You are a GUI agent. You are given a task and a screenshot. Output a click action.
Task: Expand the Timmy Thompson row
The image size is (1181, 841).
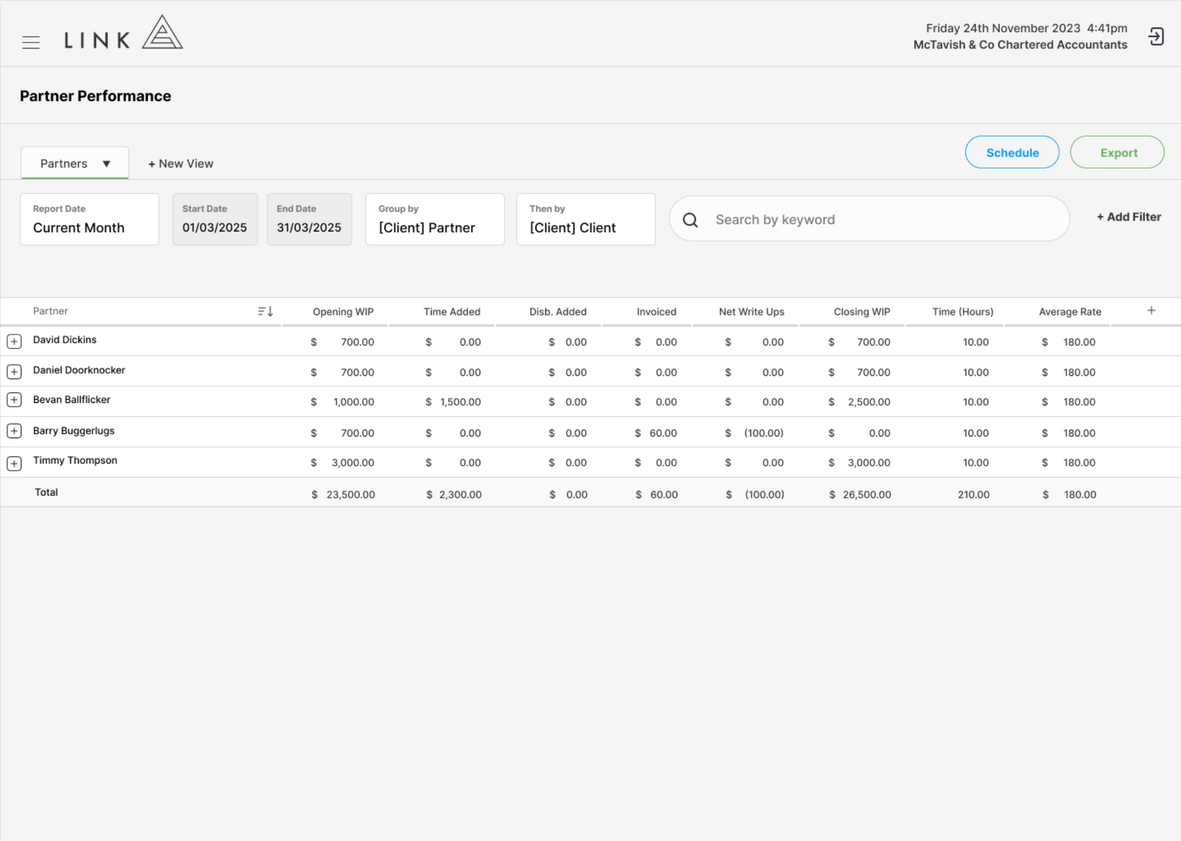pos(14,463)
